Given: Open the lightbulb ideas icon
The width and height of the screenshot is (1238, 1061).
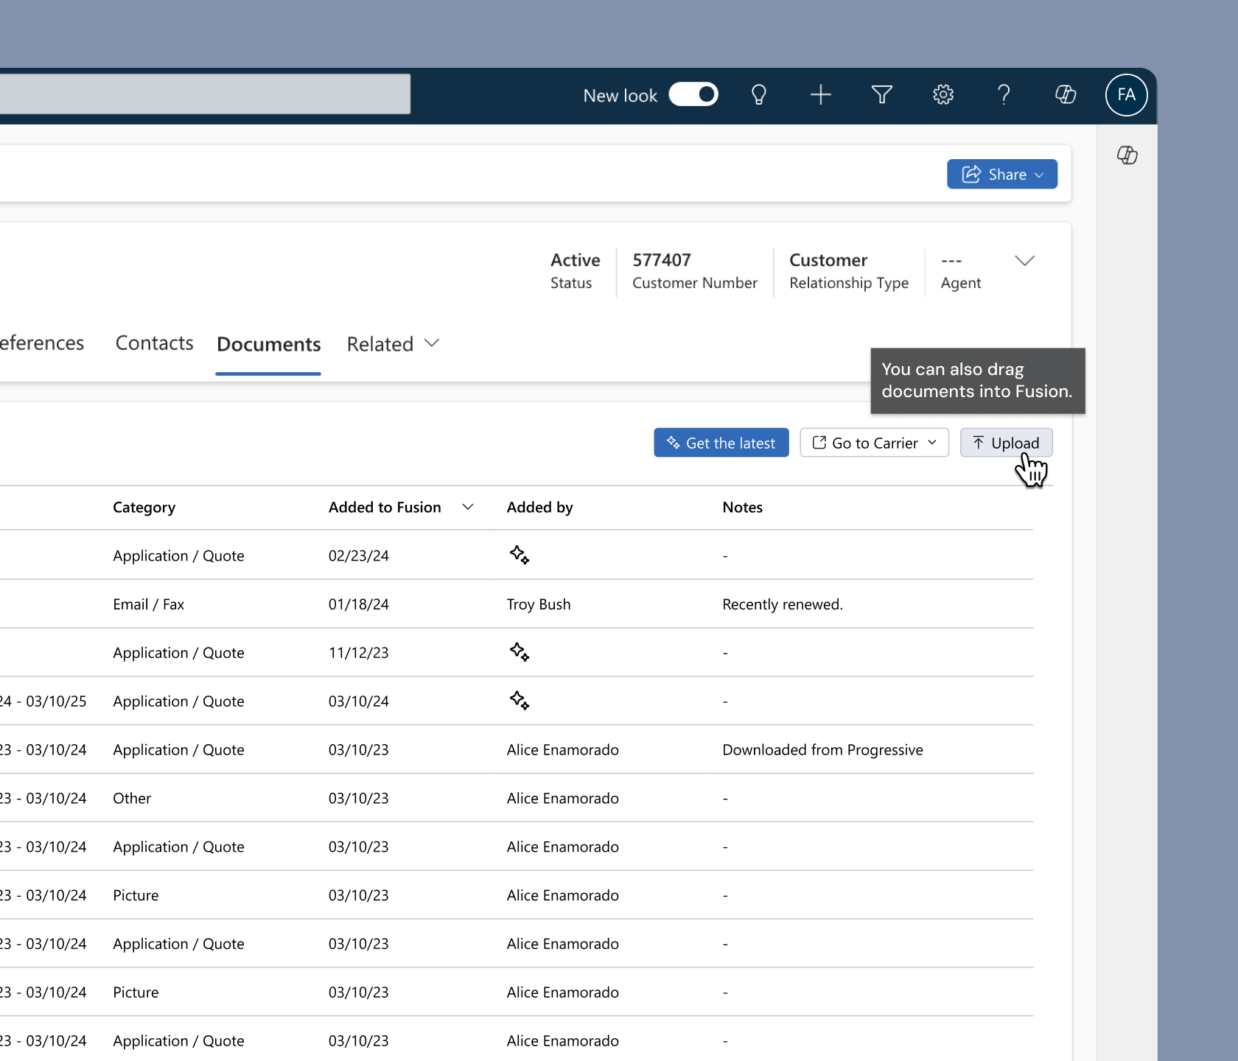Looking at the screenshot, I should tap(758, 95).
